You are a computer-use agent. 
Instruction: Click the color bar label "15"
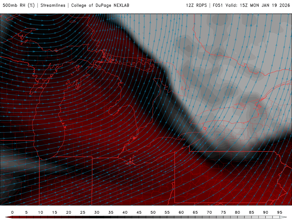[x=54, y=212]
